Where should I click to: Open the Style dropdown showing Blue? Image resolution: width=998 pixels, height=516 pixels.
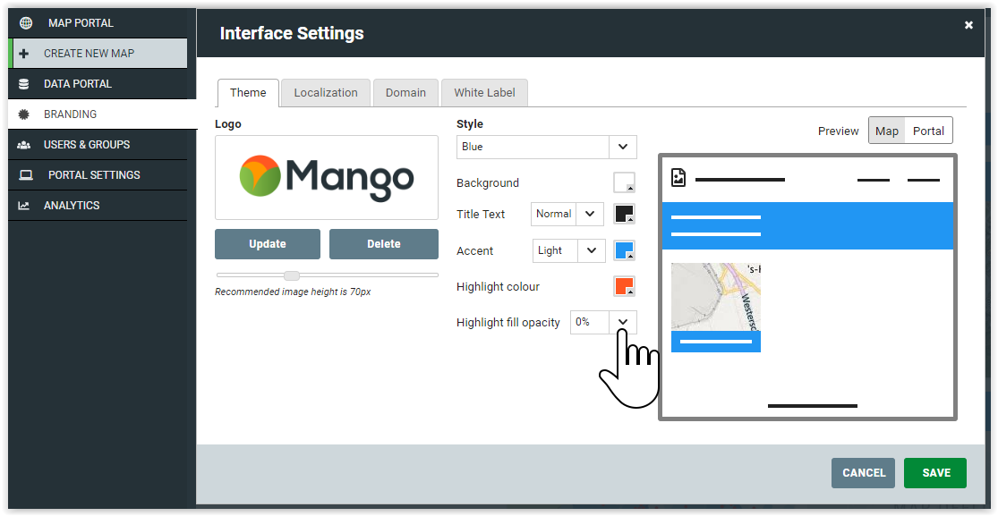[x=547, y=147]
